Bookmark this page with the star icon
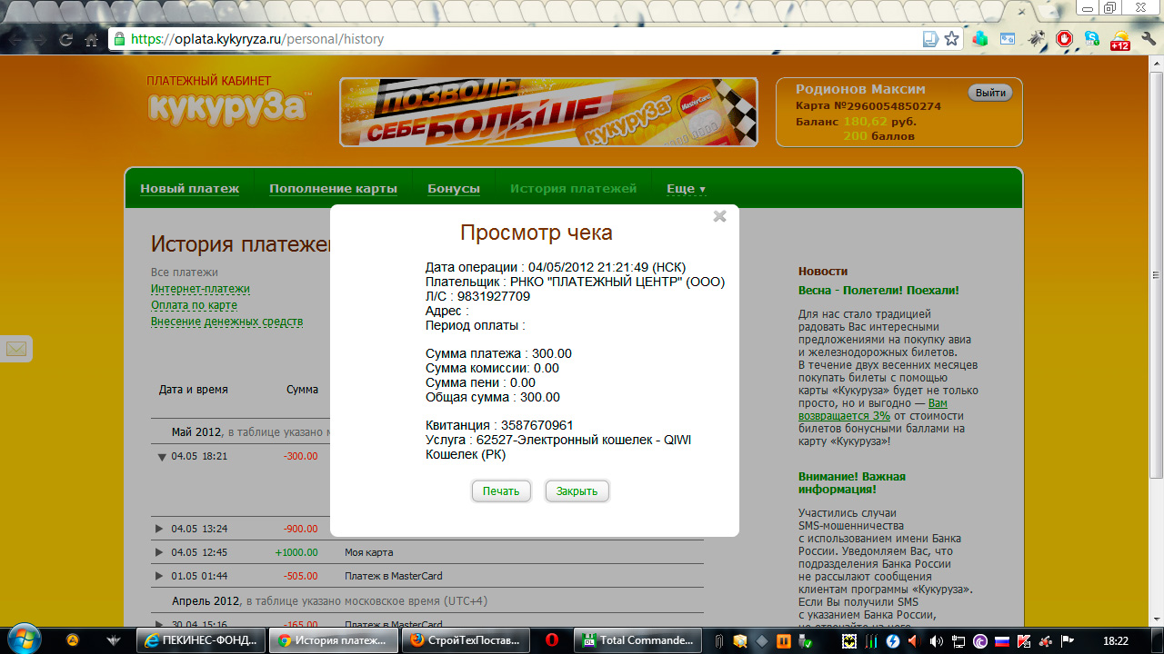1164x654 pixels. tap(951, 39)
